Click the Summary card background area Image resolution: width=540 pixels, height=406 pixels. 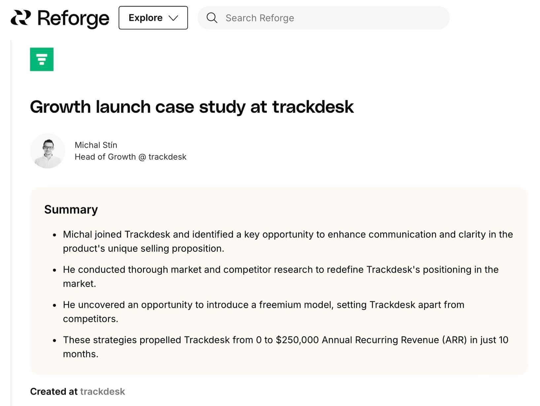pos(279,281)
